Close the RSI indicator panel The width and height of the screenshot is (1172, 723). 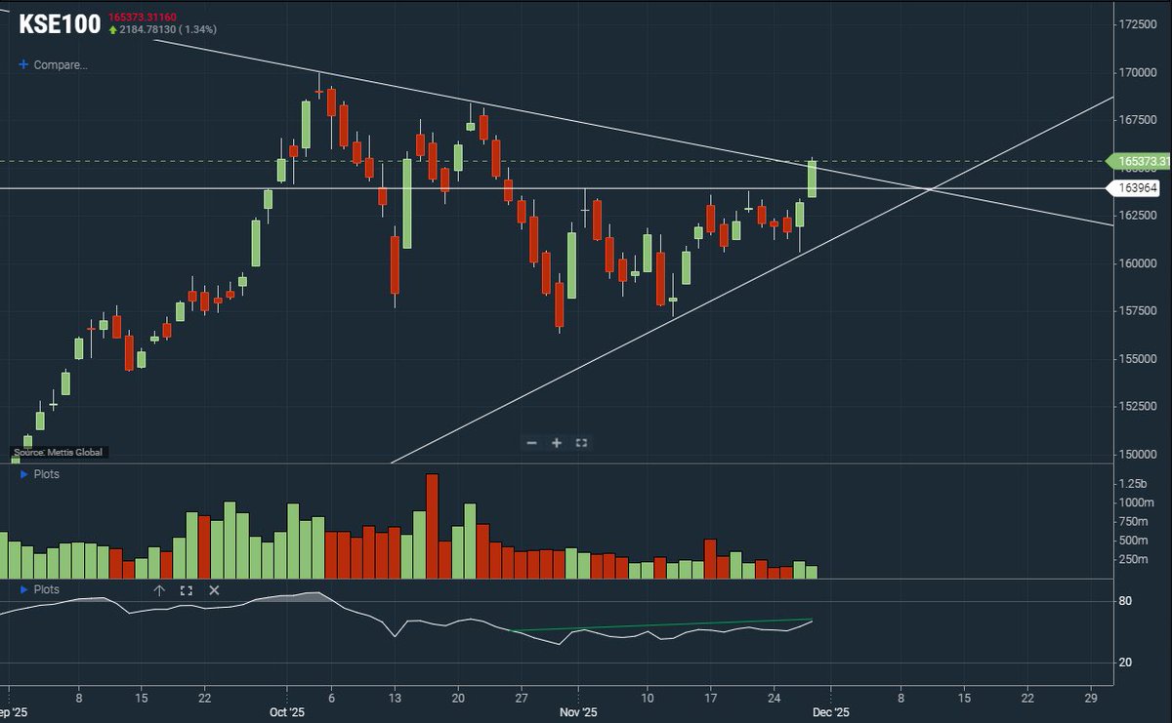pyautogui.click(x=214, y=590)
